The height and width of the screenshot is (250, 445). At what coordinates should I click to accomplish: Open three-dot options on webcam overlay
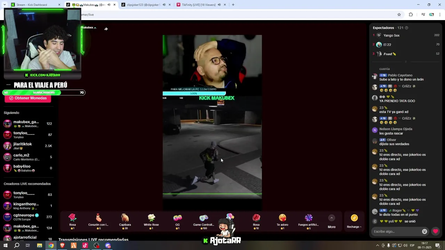pos(8,85)
